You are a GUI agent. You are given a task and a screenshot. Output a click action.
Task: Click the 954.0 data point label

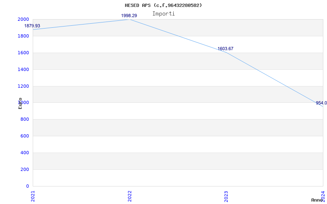pyautogui.click(x=321, y=103)
